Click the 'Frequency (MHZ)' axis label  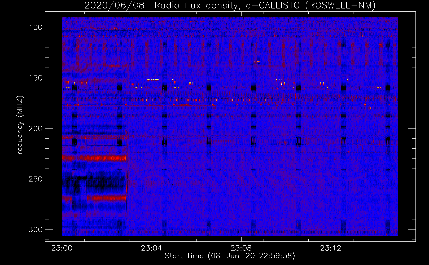(20, 127)
